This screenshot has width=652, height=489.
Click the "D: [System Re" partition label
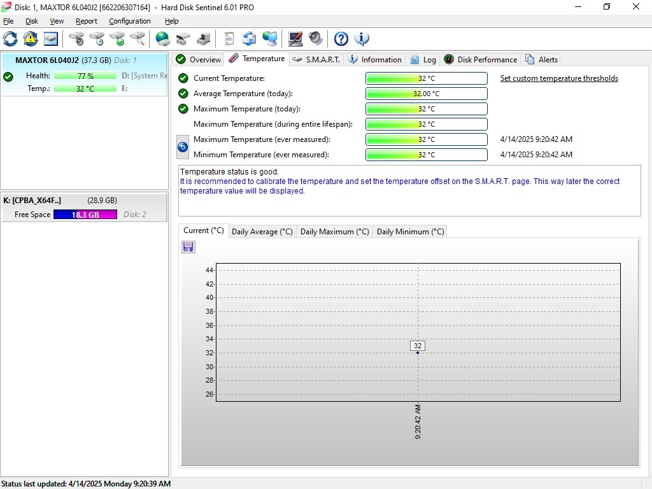click(x=145, y=76)
